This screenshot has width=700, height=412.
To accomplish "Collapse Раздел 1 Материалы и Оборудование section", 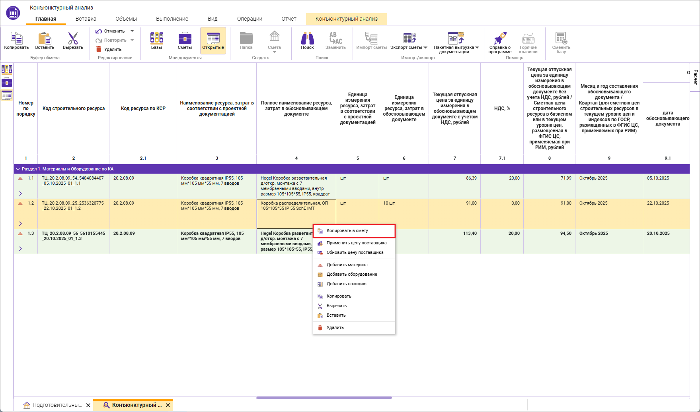I will 18,169.
